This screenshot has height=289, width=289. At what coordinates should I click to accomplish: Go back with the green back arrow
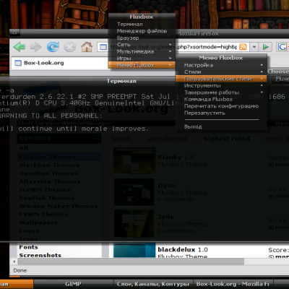point(20,47)
